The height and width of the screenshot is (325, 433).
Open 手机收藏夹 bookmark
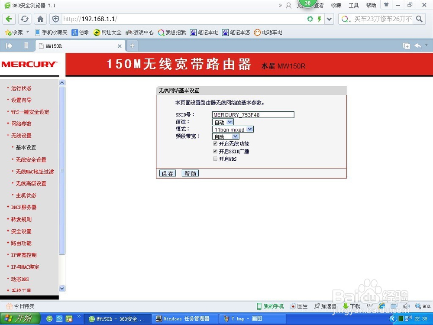(52, 32)
